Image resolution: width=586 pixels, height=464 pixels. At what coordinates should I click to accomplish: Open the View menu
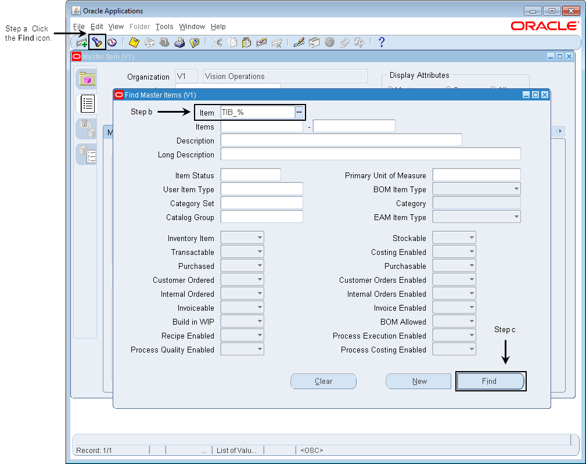pyautogui.click(x=116, y=27)
